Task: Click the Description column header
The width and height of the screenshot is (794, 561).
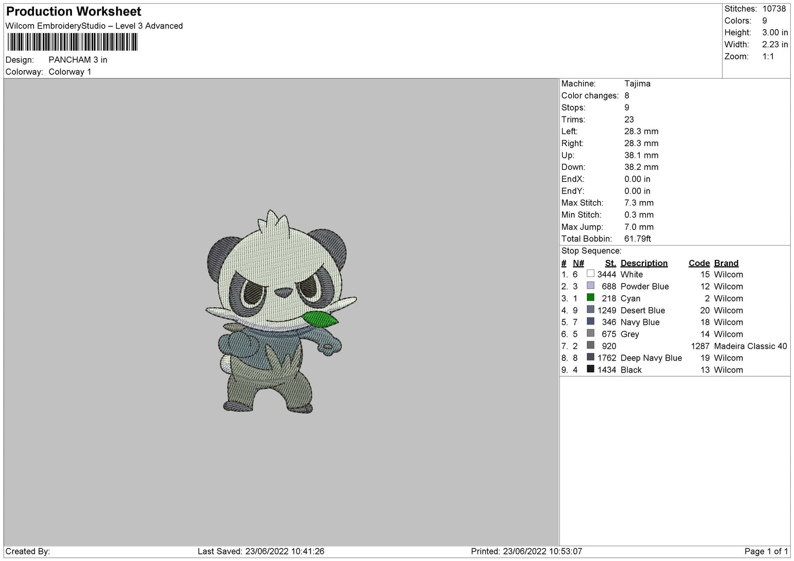Action: pyautogui.click(x=644, y=263)
